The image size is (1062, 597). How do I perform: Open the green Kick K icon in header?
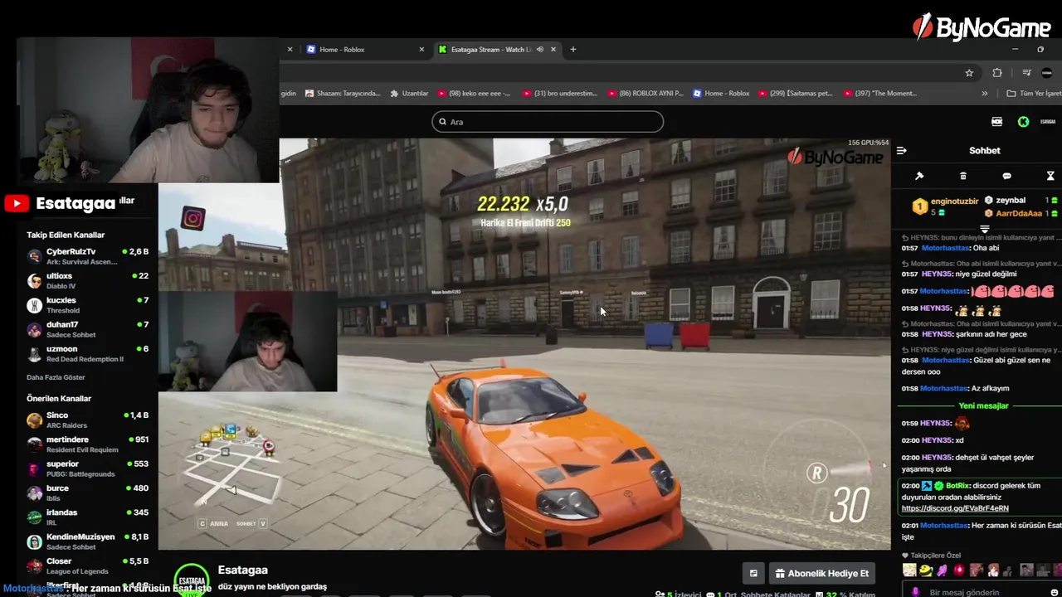1023,122
